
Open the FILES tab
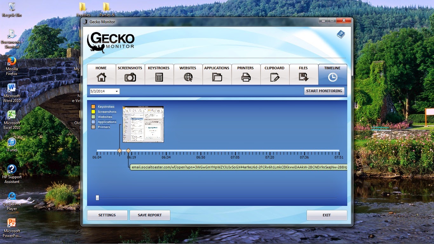pos(303,74)
